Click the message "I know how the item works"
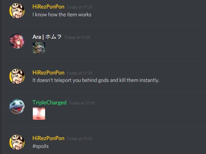This screenshot has width=206, height=154. click(62, 15)
